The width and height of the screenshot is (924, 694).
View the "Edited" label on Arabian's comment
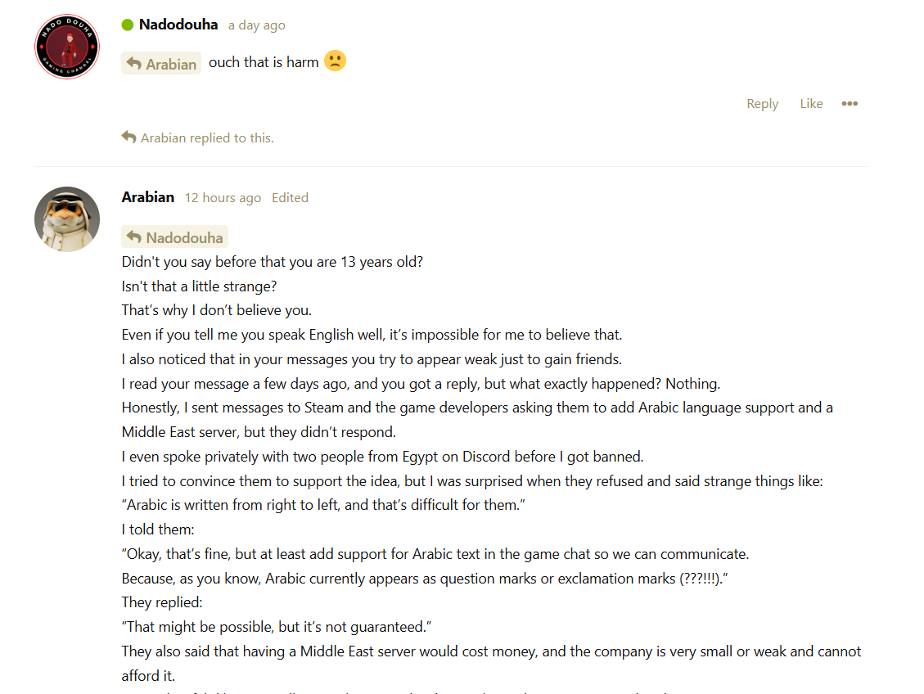(290, 198)
